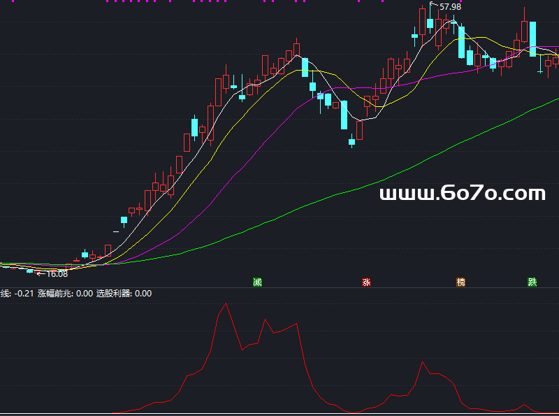559x416 pixels.
Task: Click the 16.08 low price label
Action: 57,273
